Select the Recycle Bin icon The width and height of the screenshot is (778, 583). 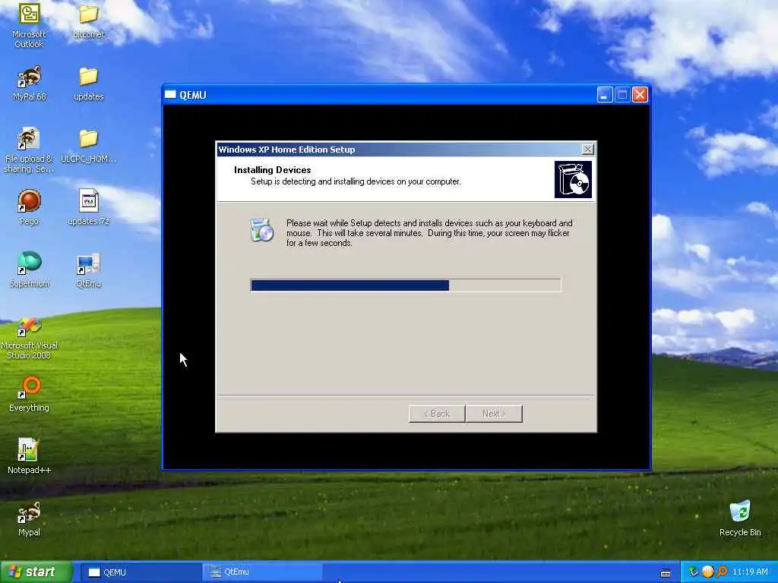[740, 518]
